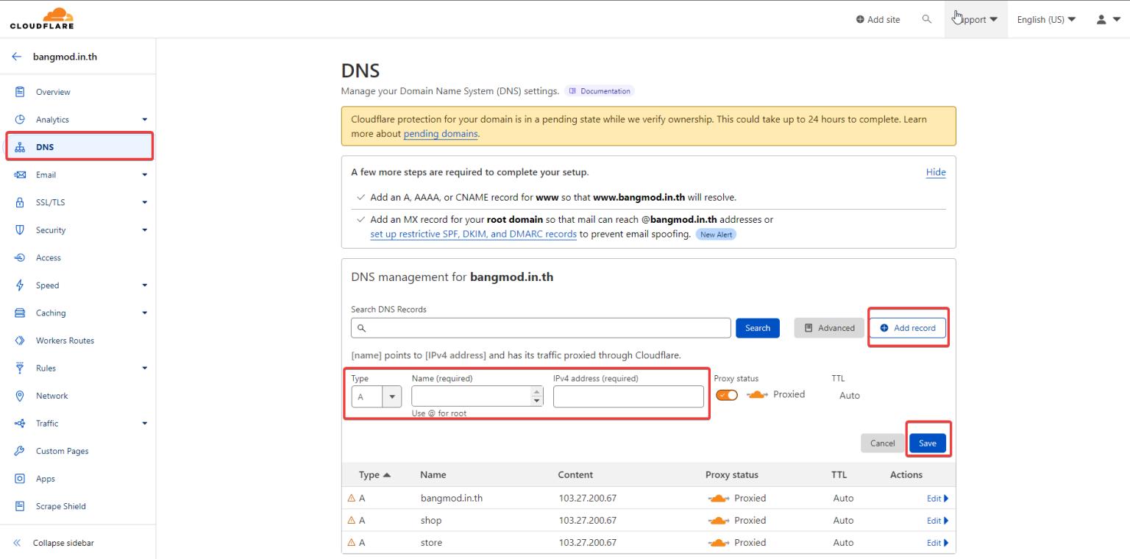Viewport: 1130px width, 559px height.
Task: Select the Overview sidebar icon
Action: coord(20,91)
